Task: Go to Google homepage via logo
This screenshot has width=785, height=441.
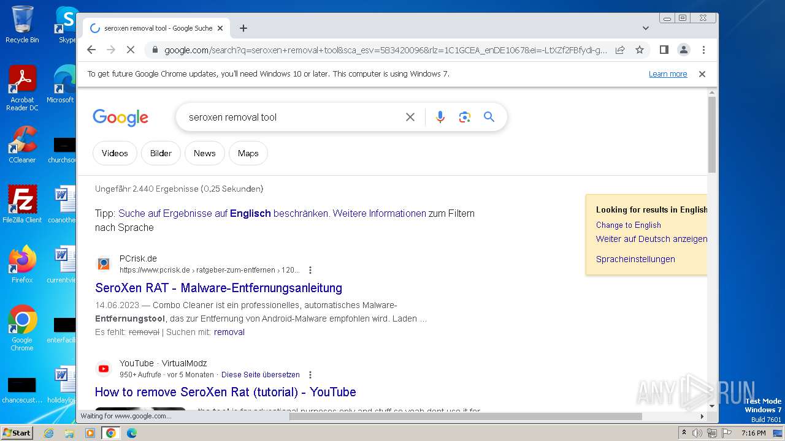Action: point(120,117)
